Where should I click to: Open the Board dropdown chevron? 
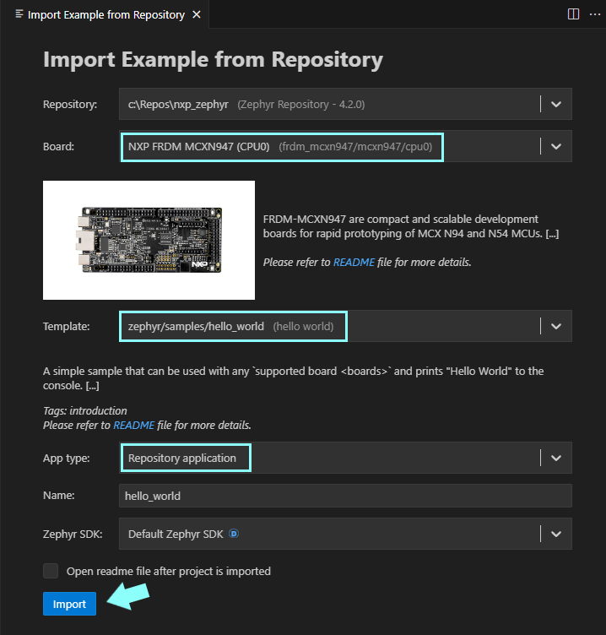556,147
